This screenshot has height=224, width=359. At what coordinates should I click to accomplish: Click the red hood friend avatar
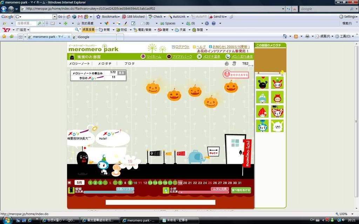(x=277, y=97)
